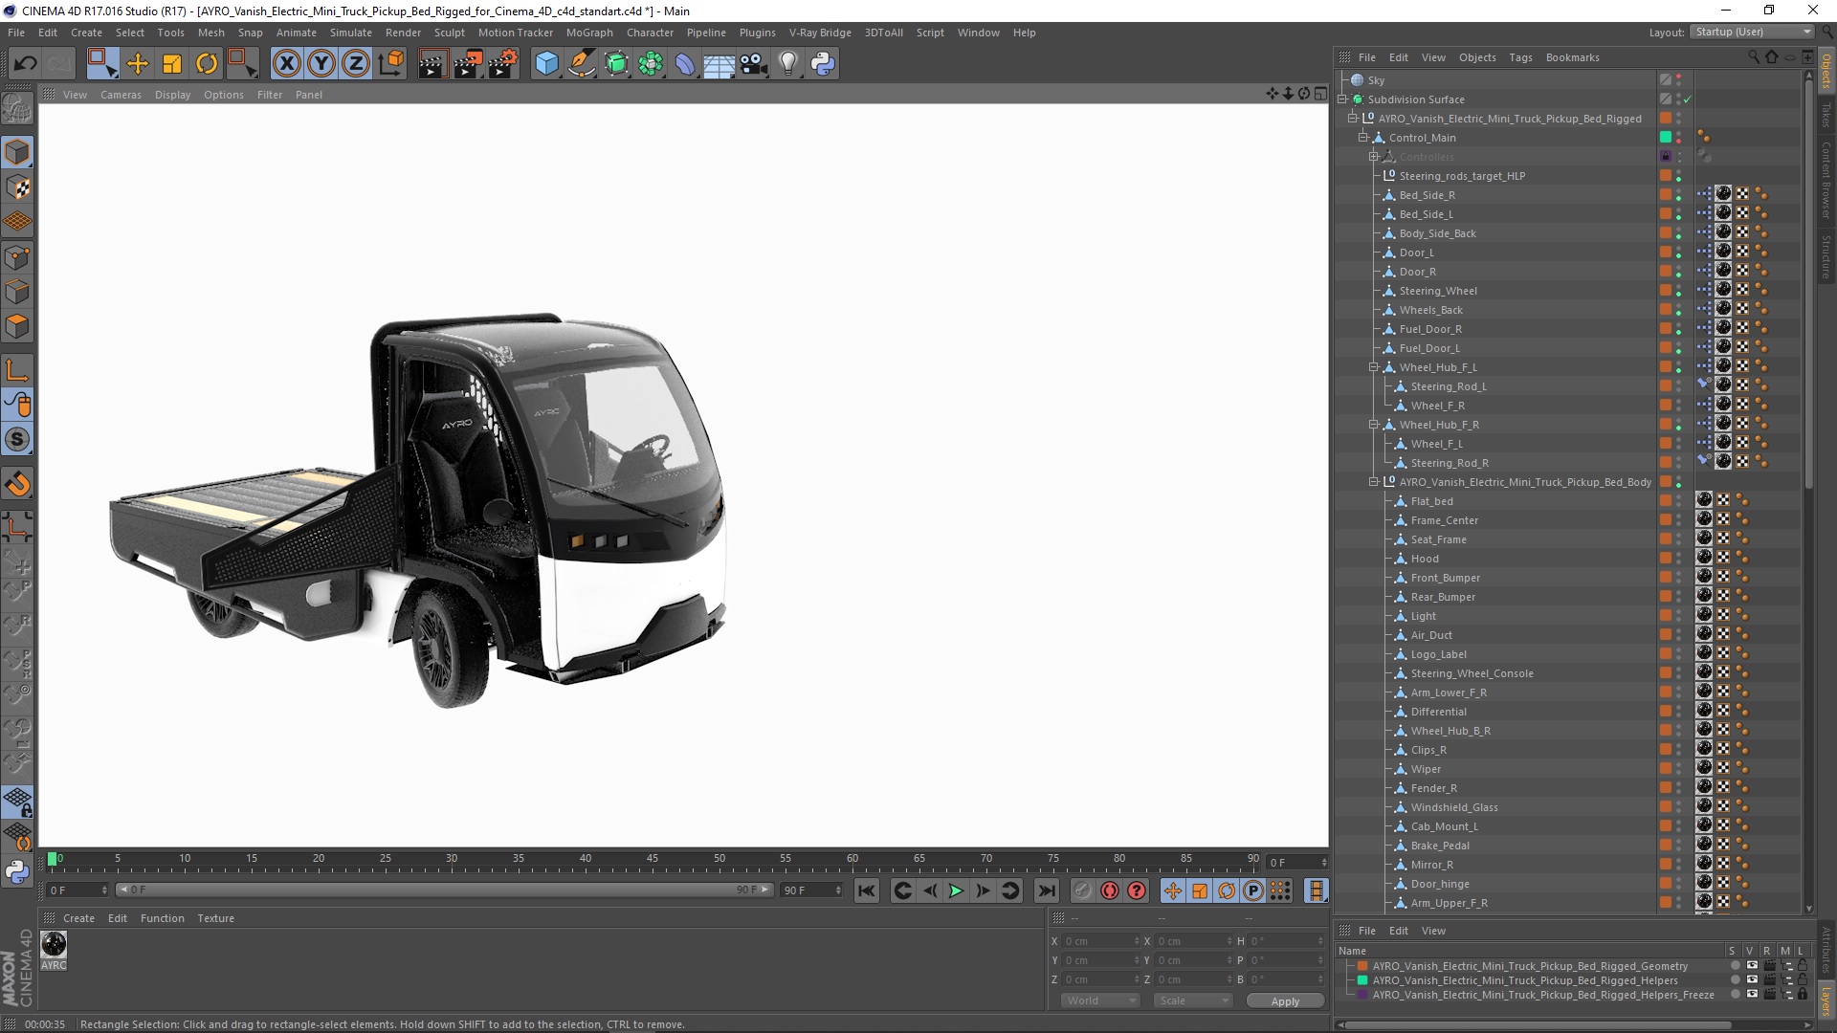Image resolution: width=1837 pixels, height=1033 pixels.
Task: Go to start of animation
Action: click(x=866, y=890)
